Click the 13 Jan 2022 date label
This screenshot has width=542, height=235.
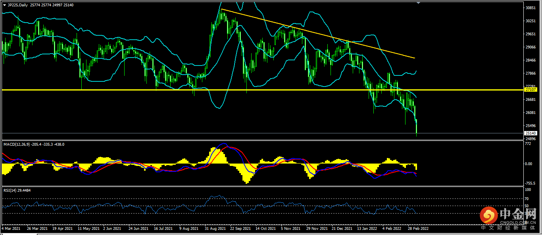tap(367, 229)
